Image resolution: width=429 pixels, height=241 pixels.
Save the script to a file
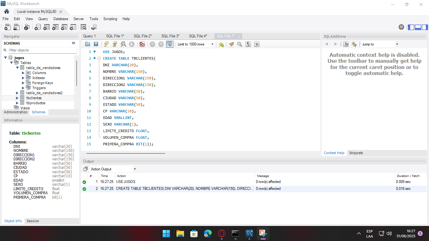96,44
